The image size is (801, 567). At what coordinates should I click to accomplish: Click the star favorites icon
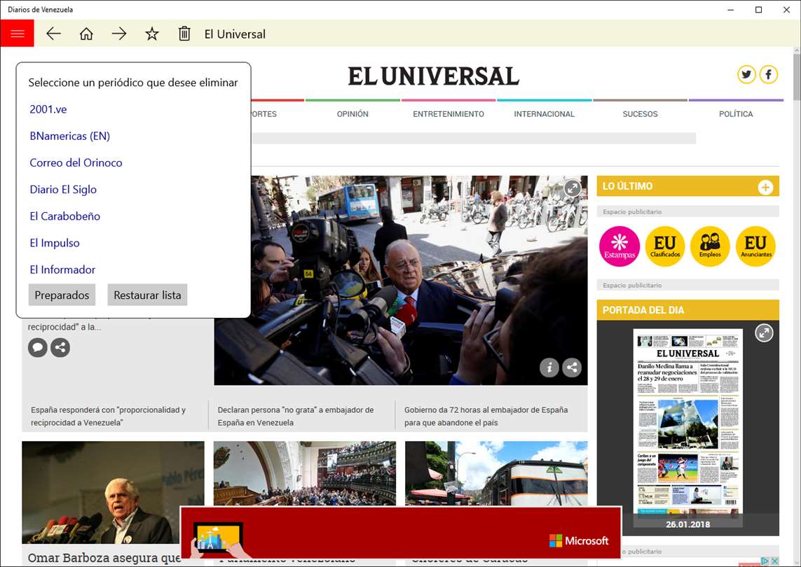coord(151,34)
